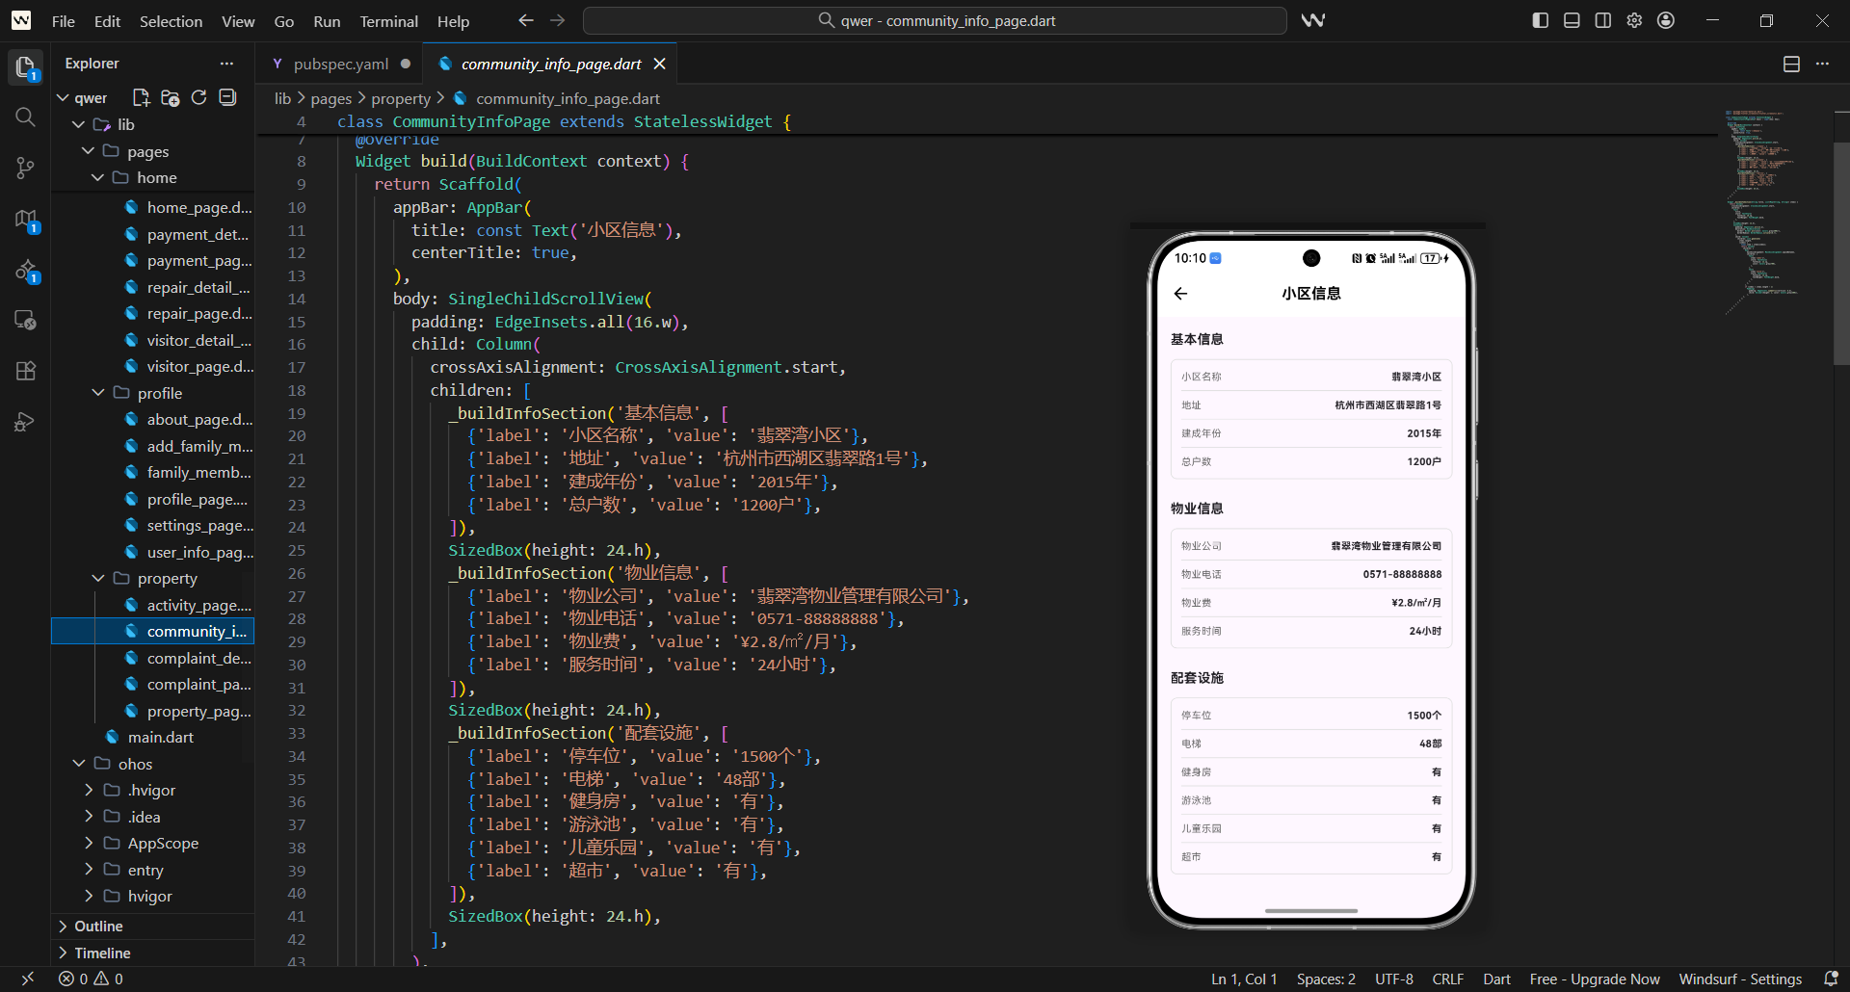1850x992 pixels.
Task: Open Windsurf - Settings in status bar
Action: (1740, 979)
